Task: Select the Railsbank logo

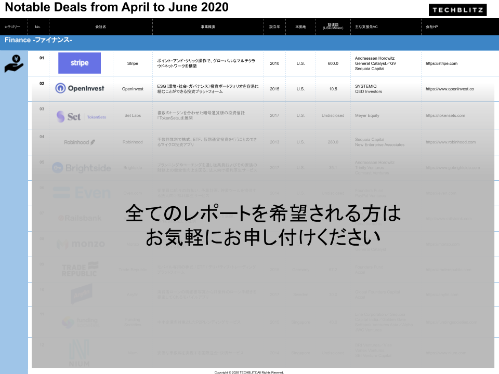Action: tap(80, 218)
